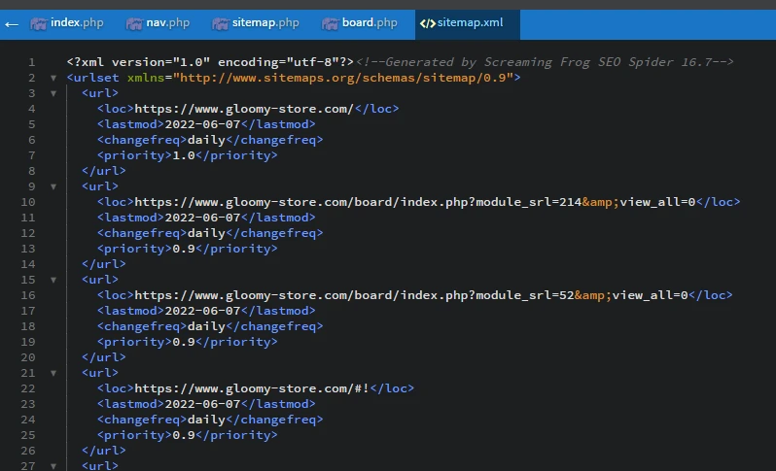776x471 pixels.
Task: Switch to the nav.php tab
Action: [x=158, y=23]
